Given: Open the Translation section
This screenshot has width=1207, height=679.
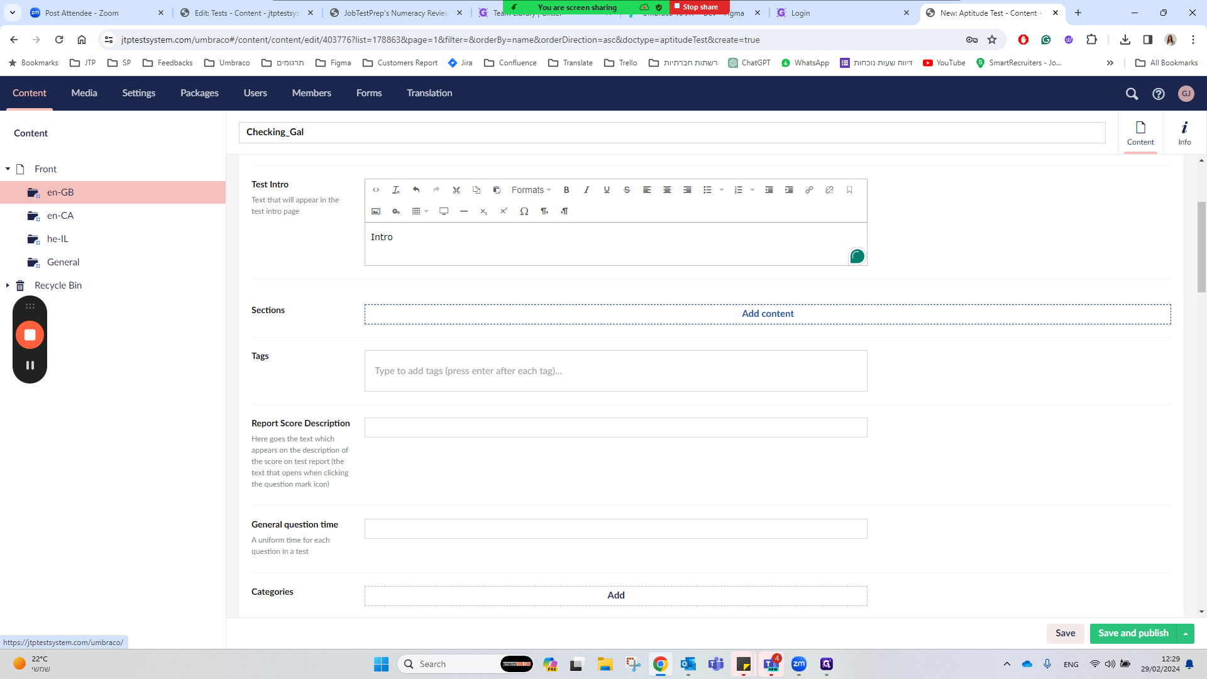Looking at the screenshot, I should 429,93.
